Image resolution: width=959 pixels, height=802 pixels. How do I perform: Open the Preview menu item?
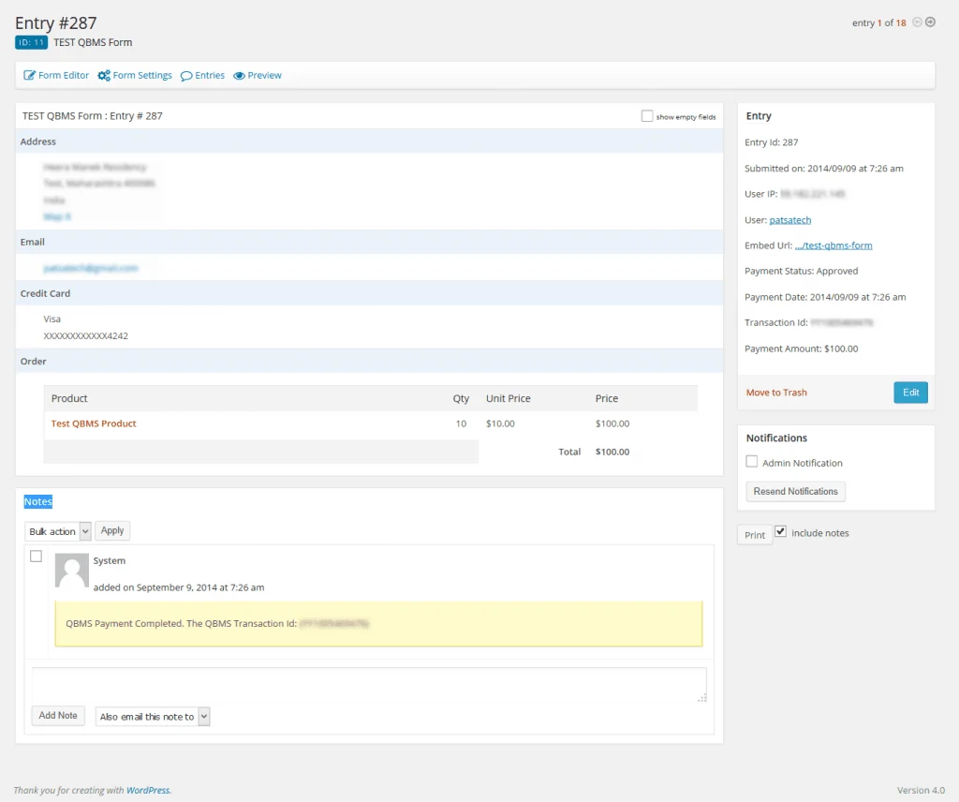(265, 75)
